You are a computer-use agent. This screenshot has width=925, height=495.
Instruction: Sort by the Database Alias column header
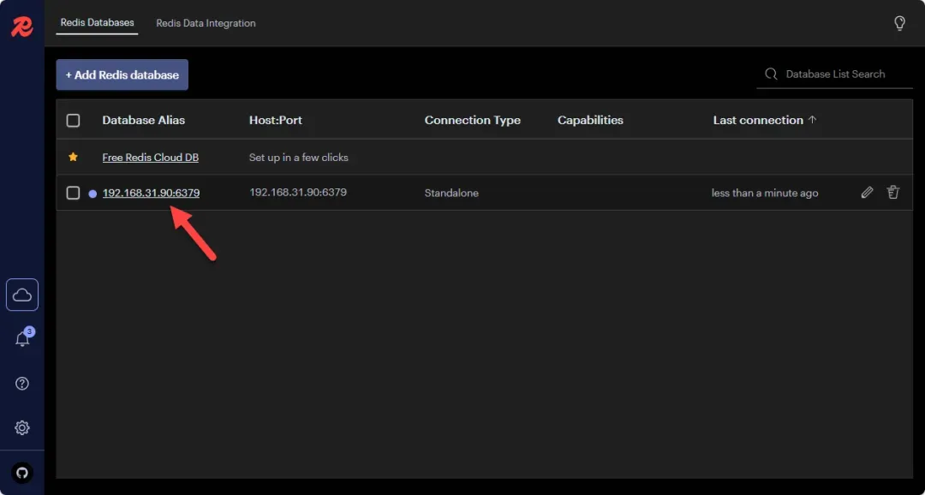[x=143, y=121]
